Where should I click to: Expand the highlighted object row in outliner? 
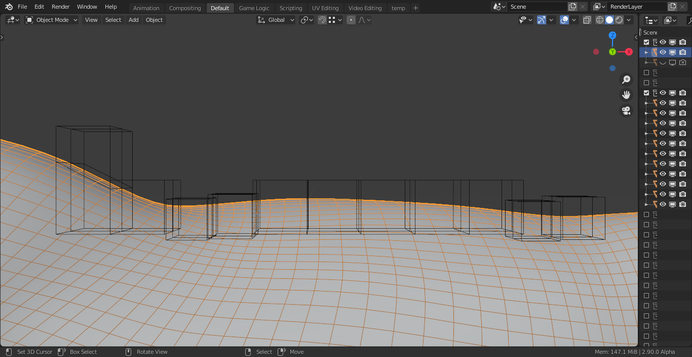pos(646,52)
